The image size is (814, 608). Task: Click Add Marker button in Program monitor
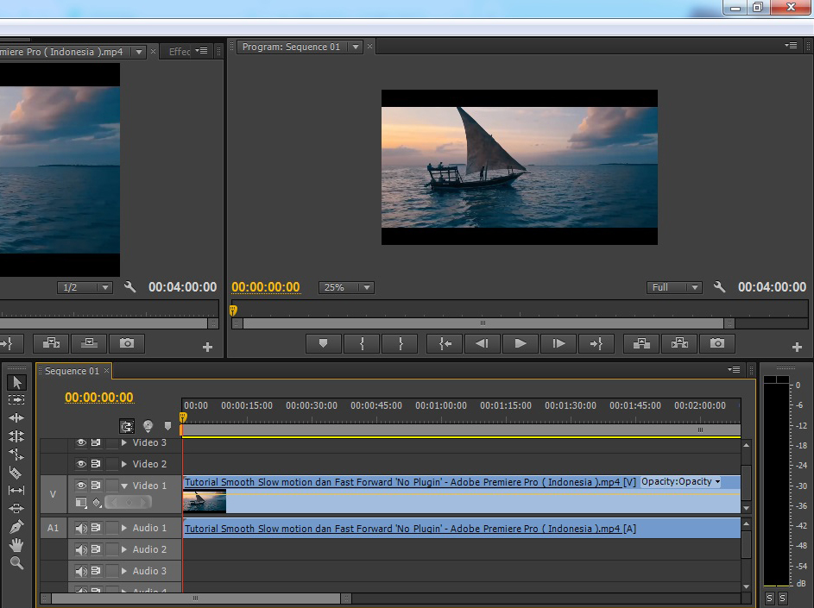pyautogui.click(x=324, y=343)
